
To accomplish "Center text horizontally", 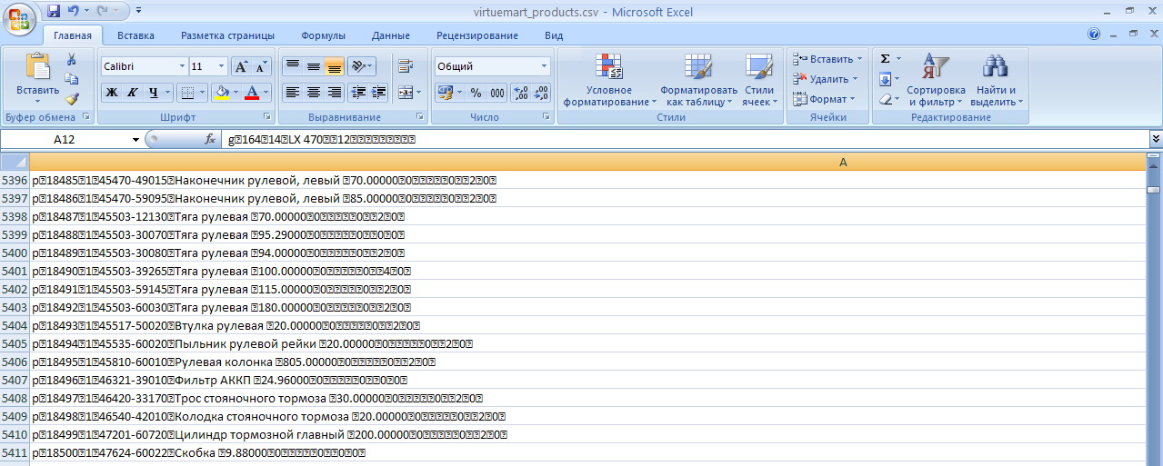I will pyautogui.click(x=314, y=93).
